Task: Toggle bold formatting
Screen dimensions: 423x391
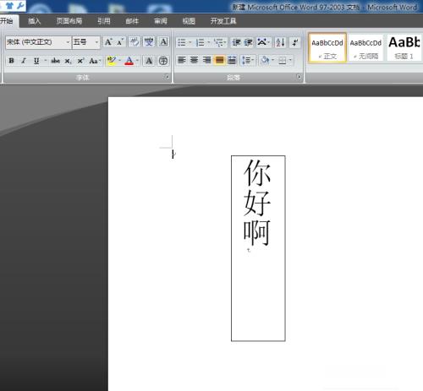Action: [11, 61]
